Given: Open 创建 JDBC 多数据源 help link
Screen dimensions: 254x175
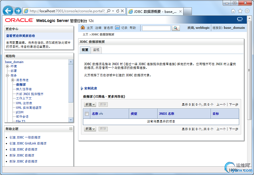Looking at the screenshot, I should (x=23, y=149).
